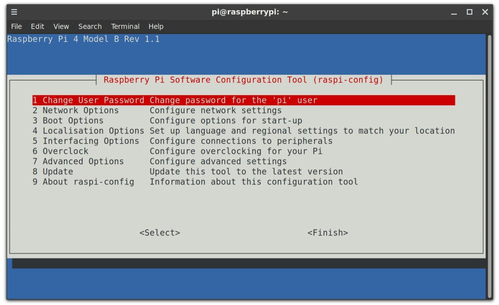Viewport: 499px width, 305px height.
Task: Select Interfacing Options entry
Action: 85,141
